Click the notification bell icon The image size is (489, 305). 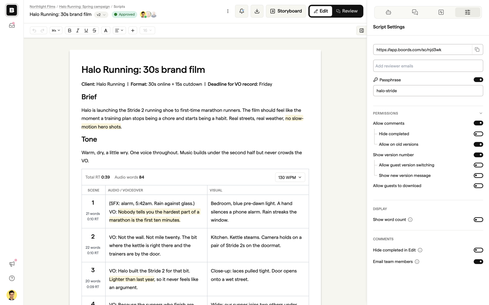coord(242,11)
